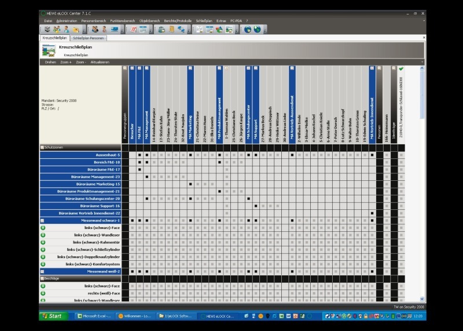This screenshot has height=331, width=463.
Task: Click the Aussenhaut-5 row label
Action: tap(80, 155)
